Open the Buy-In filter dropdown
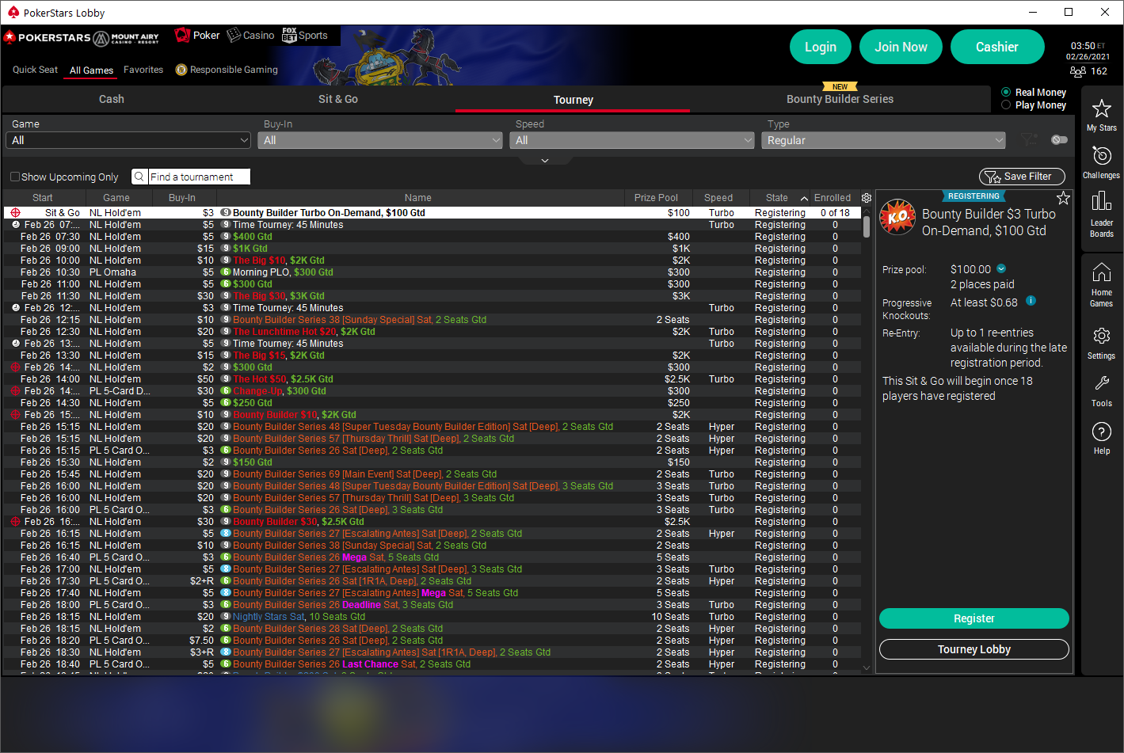The image size is (1124, 753). [x=380, y=140]
